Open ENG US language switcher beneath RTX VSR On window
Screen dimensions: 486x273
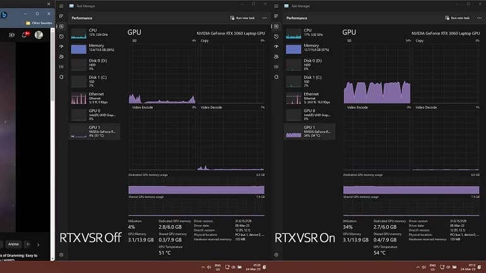pyautogui.click(x=433, y=267)
